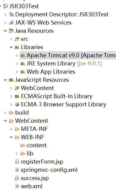116x190 pixels.
Task: Click the springmvc-config.xml file icon
Action: pos(17,170)
